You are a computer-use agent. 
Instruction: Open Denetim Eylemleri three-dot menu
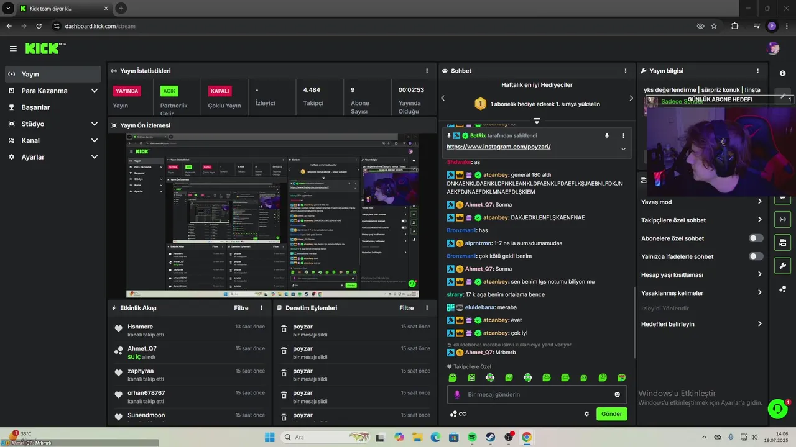[427, 308]
